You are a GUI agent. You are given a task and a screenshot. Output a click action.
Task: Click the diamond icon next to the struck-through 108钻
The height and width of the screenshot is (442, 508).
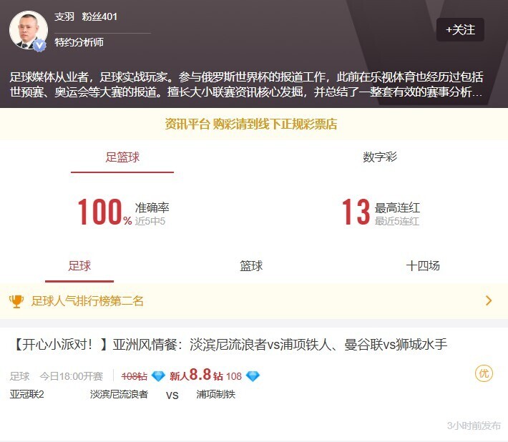click(158, 376)
